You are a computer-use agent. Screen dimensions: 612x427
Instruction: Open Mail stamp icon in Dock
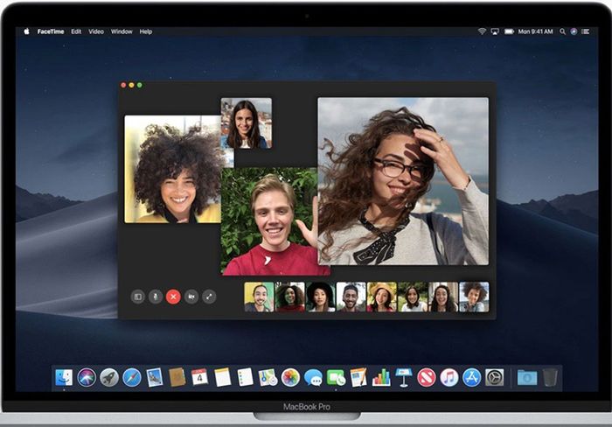click(x=154, y=378)
